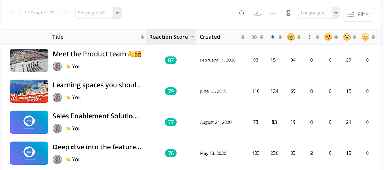Click reaction score badge 87

click(x=171, y=60)
